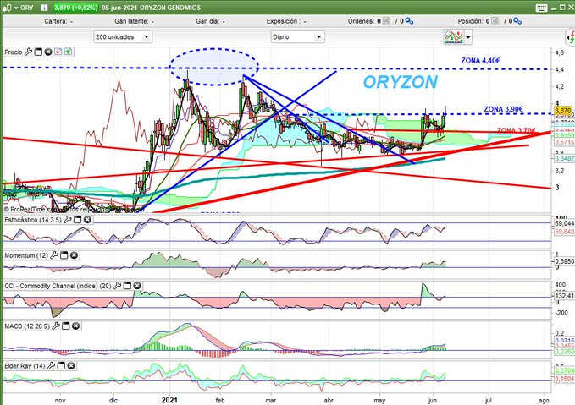The width and height of the screenshot is (575, 405).
Task: Click the MACD (12 26 9) label
Action: (27, 326)
